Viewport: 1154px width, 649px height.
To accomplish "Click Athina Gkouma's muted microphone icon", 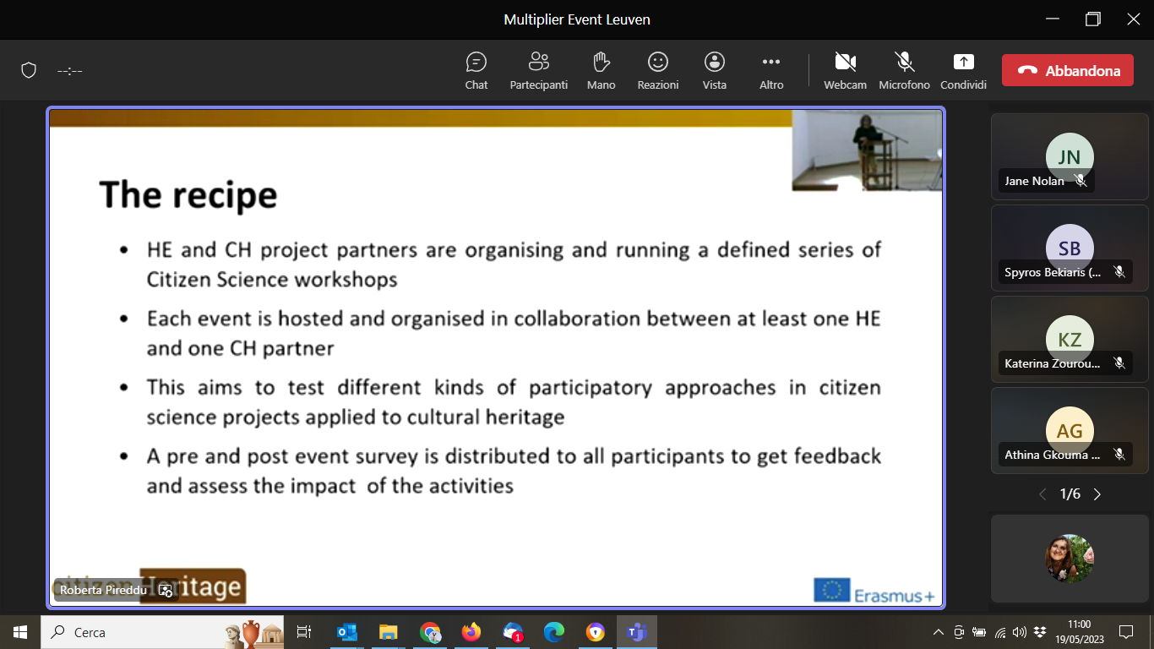I will 1119,455.
